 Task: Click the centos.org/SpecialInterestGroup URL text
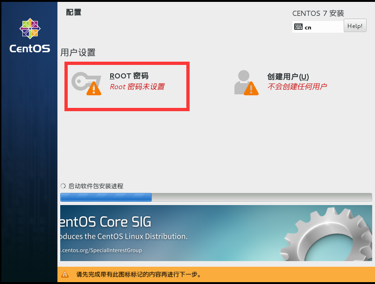click(101, 250)
